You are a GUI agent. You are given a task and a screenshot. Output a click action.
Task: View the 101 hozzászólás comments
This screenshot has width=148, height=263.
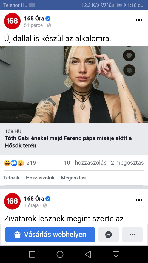click(x=85, y=163)
